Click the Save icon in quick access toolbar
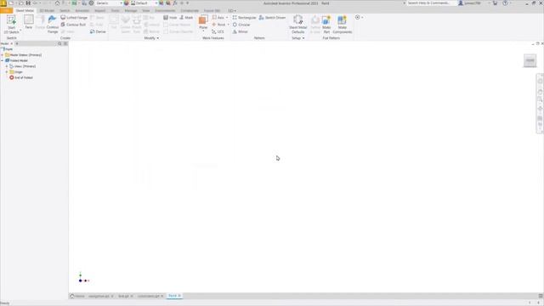The width and height of the screenshot is (544, 306). [28, 3]
